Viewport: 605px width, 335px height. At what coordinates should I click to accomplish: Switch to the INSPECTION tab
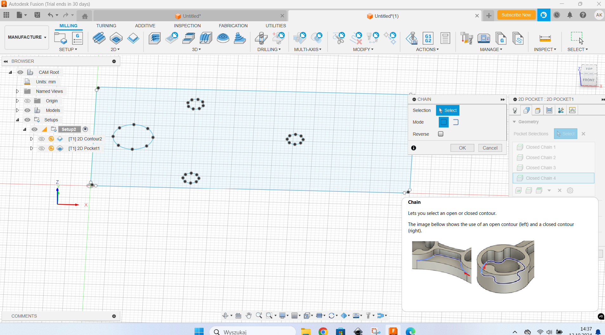pyautogui.click(x=187, y=26)
